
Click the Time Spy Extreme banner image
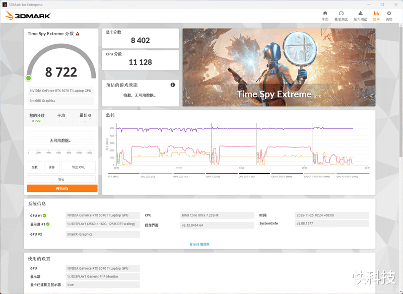pos(279,67)
